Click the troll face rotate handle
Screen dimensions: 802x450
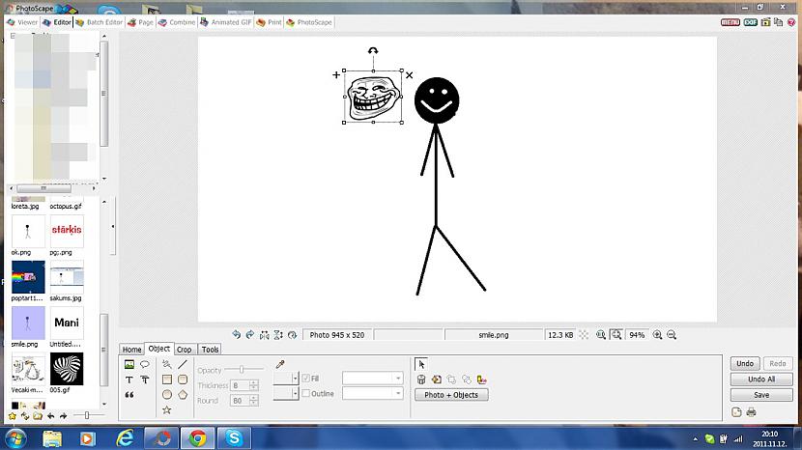coord(373,50)
